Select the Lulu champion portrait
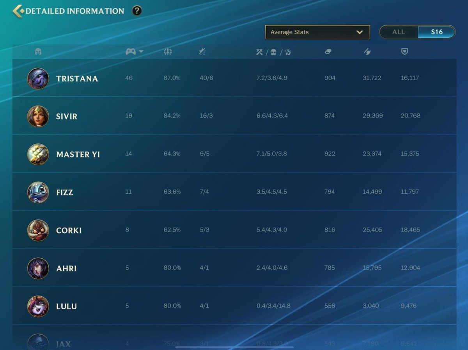This screenshot has width=468, height=350. click(38, 306)
